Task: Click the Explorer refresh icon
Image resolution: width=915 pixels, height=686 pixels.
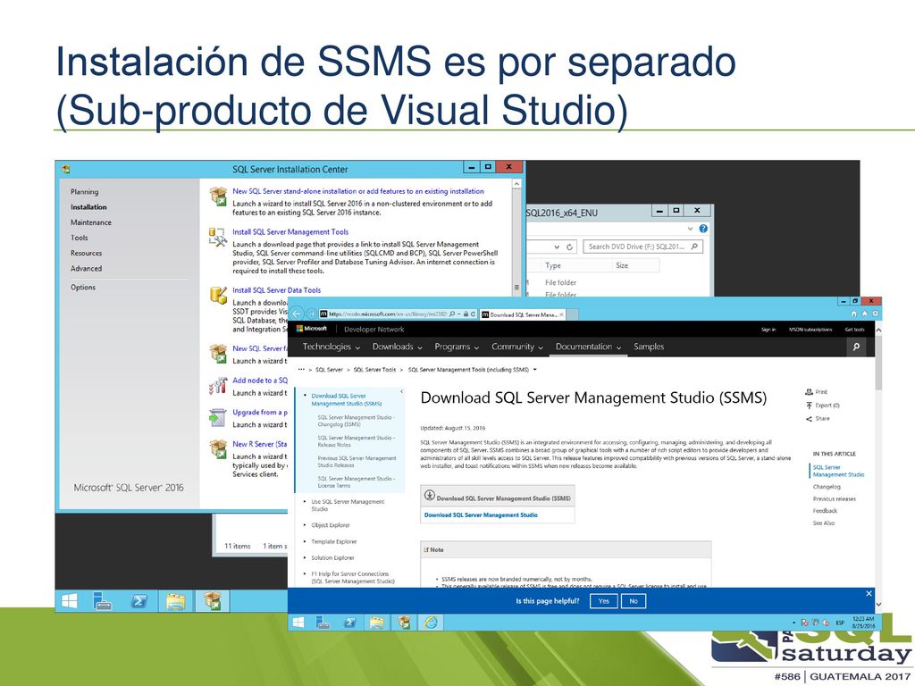Action: click(569, 247)
